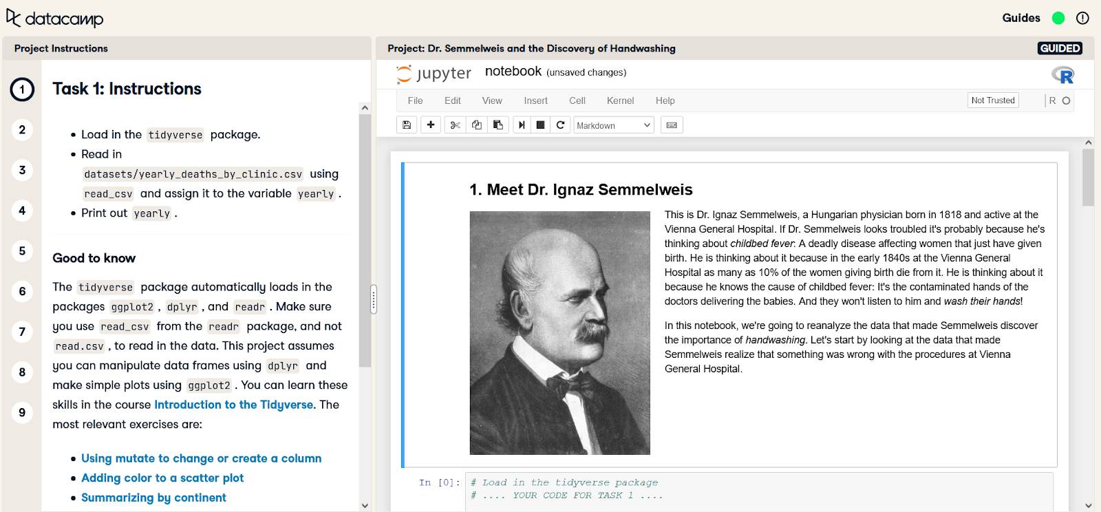Image resolution: width=1101 pixels, height=512 pixels.
Task: Open the View menu
Action: tap(492, 100)
